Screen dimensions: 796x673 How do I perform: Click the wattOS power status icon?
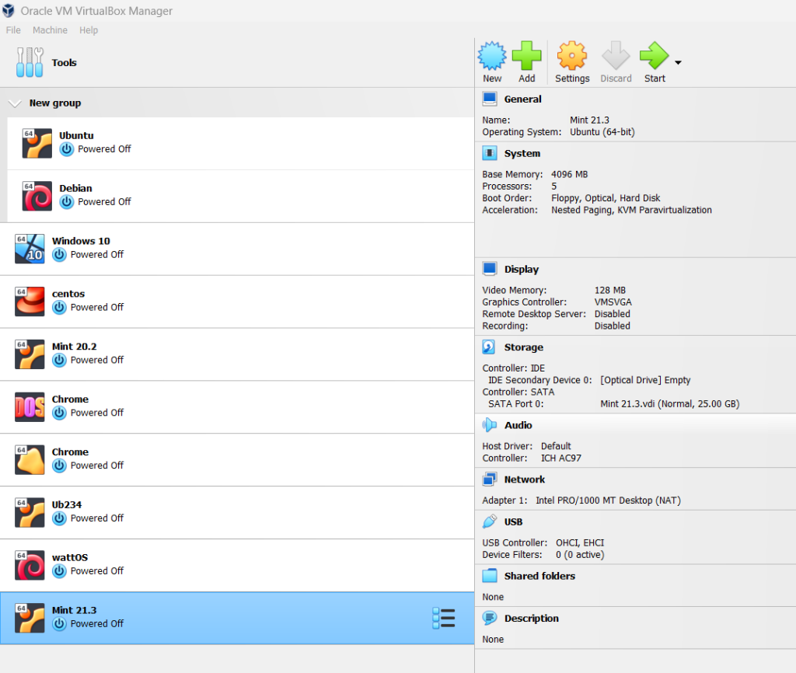coord(59,571)
